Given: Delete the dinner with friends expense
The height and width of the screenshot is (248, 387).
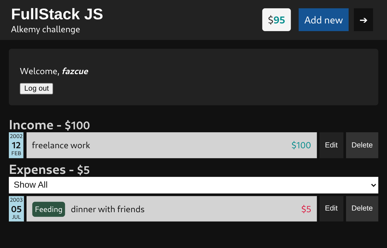Looking at the screenshot, I should pyautogui.click(x=362, y=209).
